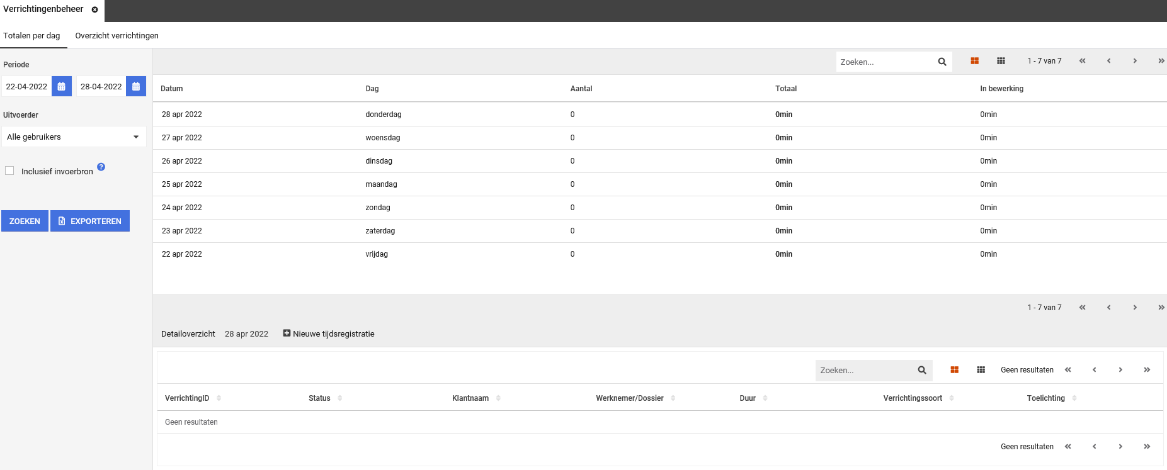Screen dimensions: 1167x470
Task: Select the Totalen per dag tab
Action: 31,36
